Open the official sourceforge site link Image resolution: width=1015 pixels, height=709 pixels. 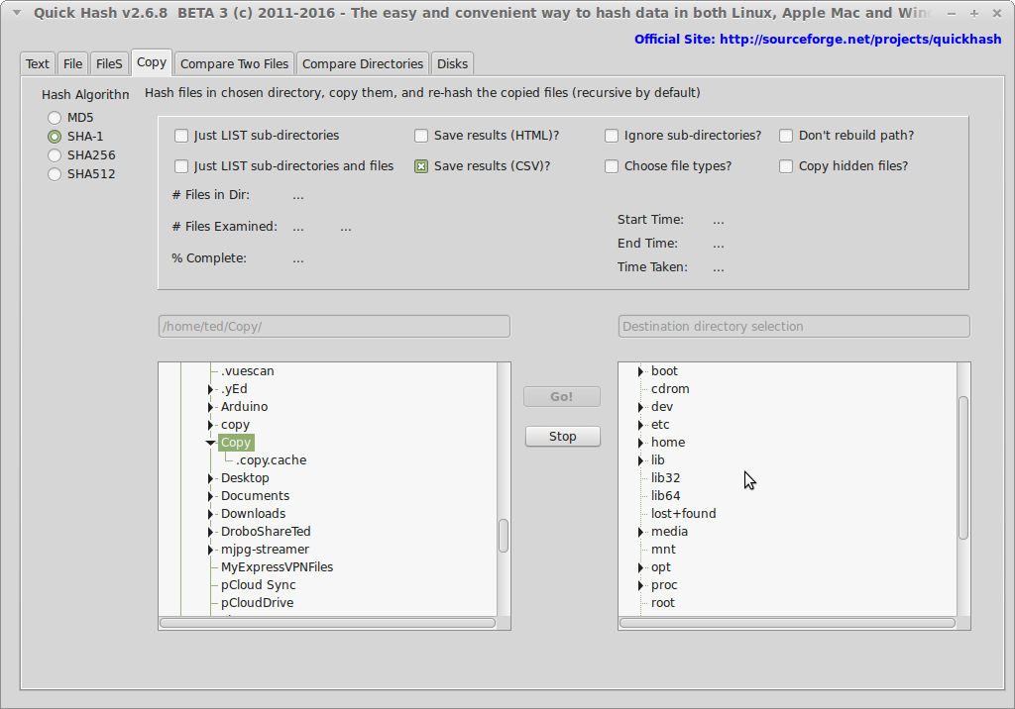pyautogui.click(x=818, y=40)
